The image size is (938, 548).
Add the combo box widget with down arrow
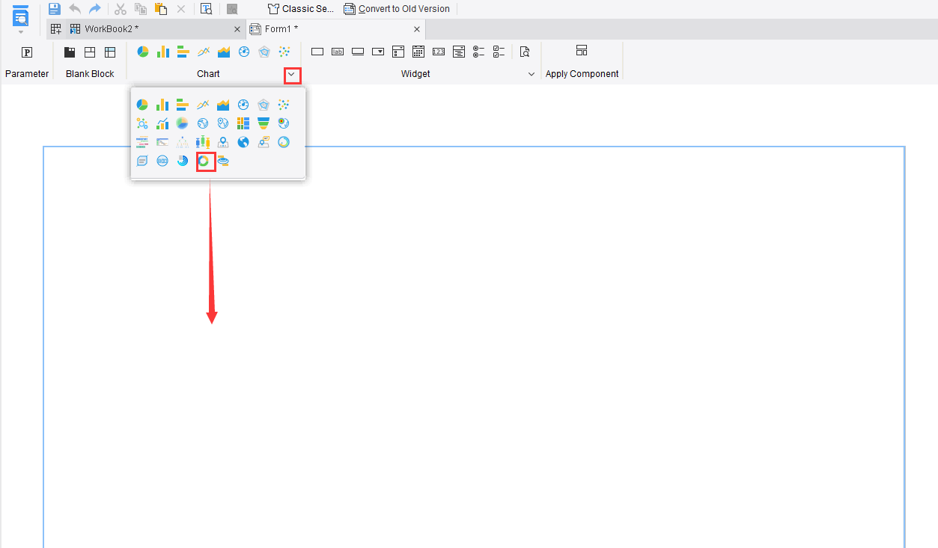click(378, 52)
